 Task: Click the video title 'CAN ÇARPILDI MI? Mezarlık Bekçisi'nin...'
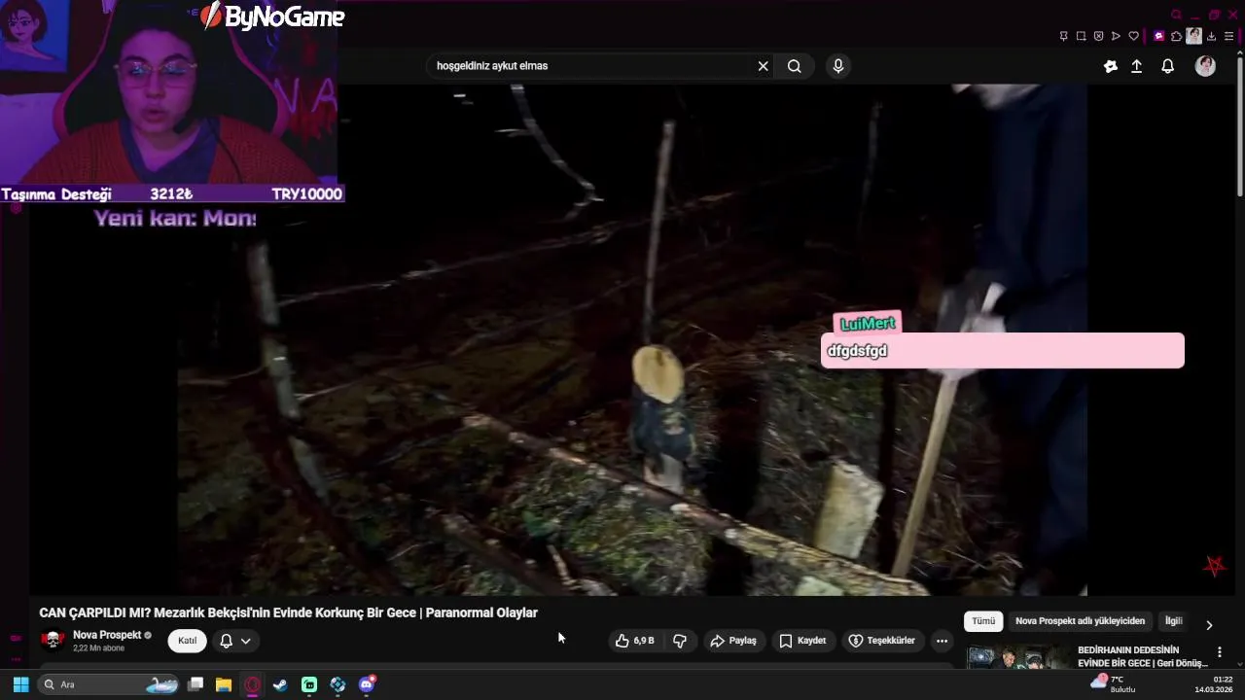[x=288, y=612]
